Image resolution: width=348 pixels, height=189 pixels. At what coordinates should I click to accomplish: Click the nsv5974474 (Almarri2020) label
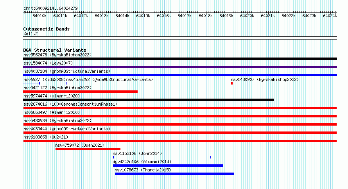(x=52, y=96)
